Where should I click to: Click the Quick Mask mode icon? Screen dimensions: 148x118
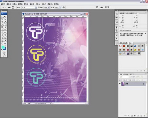[4, 53]
